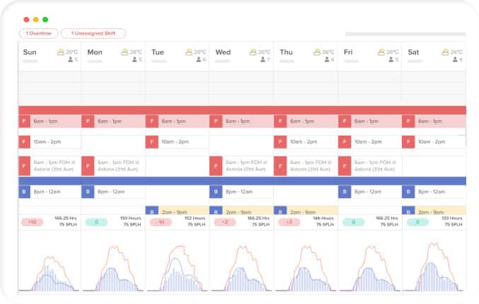Click the Saturday staff count person icon
This screenshot has width=479, height=304.
pos(455,59)
